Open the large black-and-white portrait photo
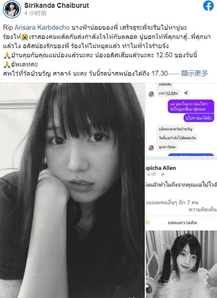217x298 pixels. point(72,190)
